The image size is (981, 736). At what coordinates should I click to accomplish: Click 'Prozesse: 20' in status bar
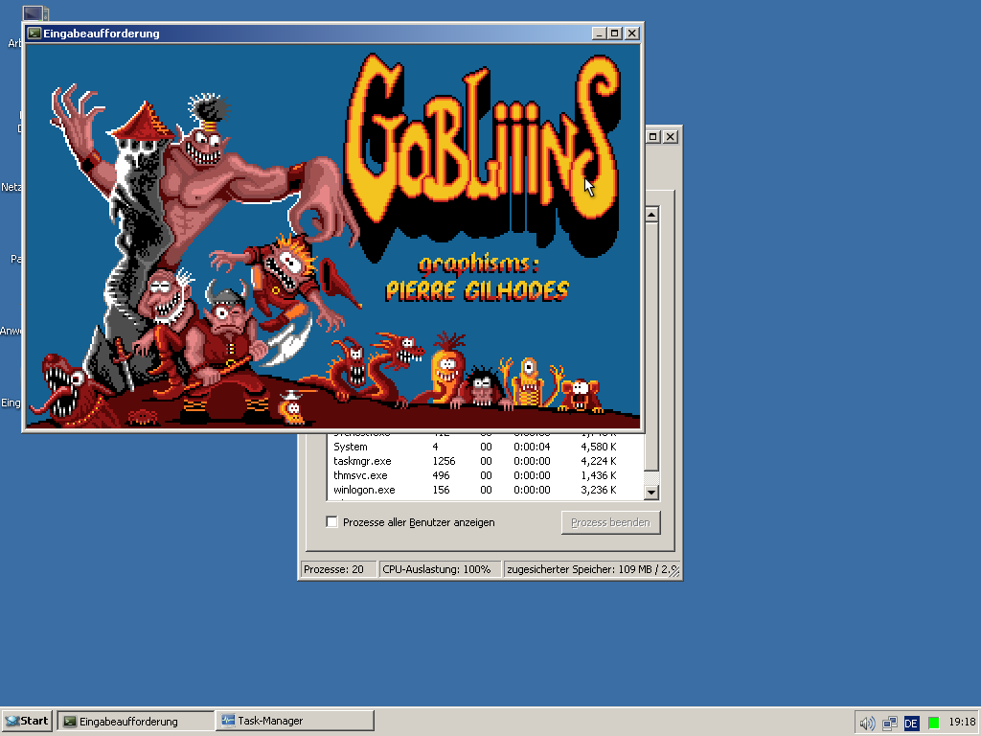(338, 569)
